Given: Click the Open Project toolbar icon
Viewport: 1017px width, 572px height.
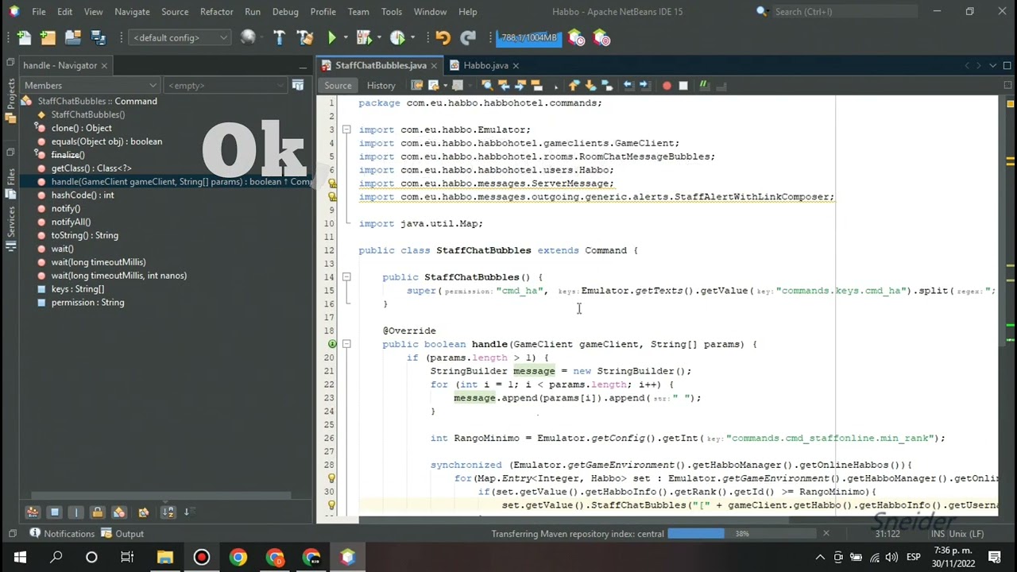Looking at the screenshot, I should (x=73, y=37).
